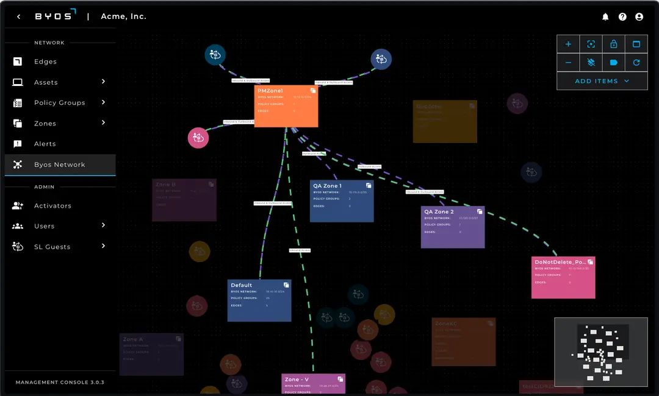Screen dimensions: 659x396
Task: Click the copy icon on PMZone1
Action: [313, 91]
